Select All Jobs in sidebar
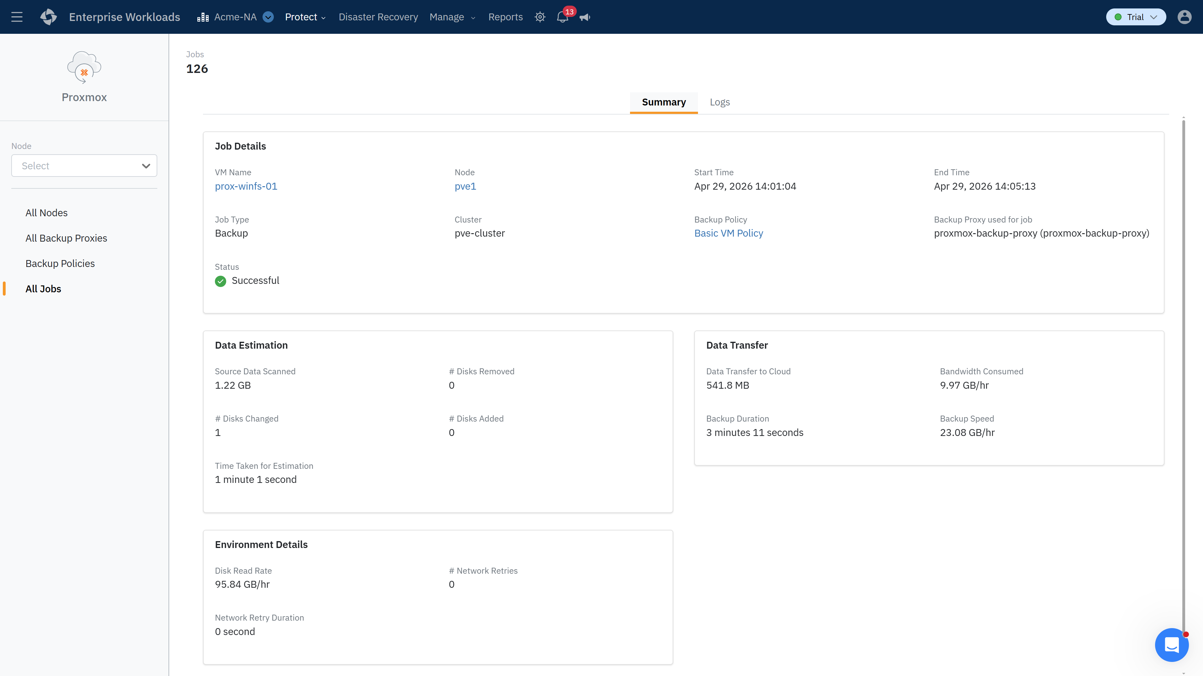The height and width of the screenshot is (676, 1203). pos(43,289)
